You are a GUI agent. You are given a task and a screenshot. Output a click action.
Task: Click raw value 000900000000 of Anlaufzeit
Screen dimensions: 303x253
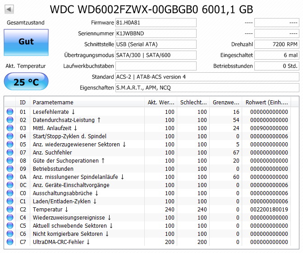(x=269, y=128)
